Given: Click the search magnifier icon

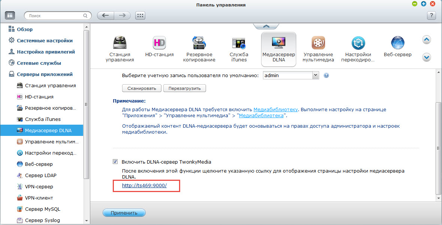Looking at the screenshot, I should 85,16.
